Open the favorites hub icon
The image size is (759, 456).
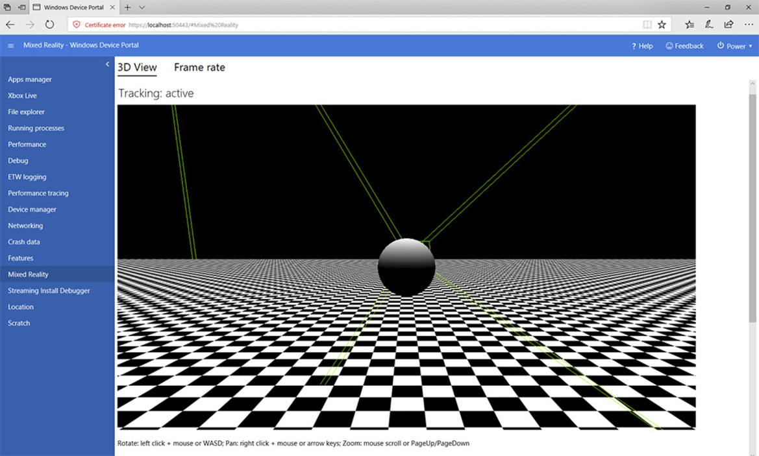coord(690,25)
